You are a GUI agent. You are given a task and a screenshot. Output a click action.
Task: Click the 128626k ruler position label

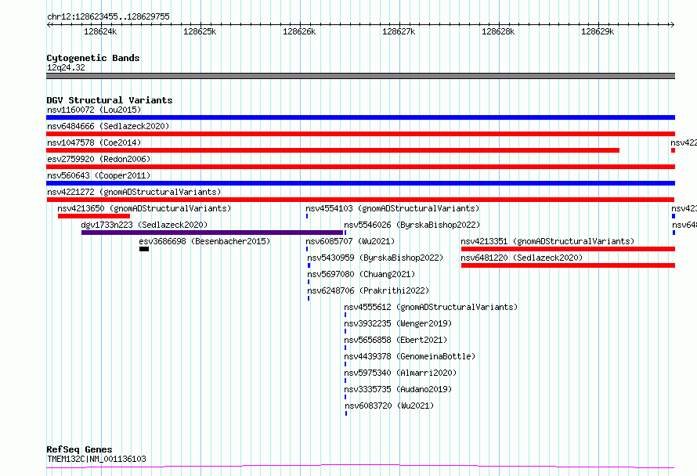pyautogui.click(x=299, y=31)
